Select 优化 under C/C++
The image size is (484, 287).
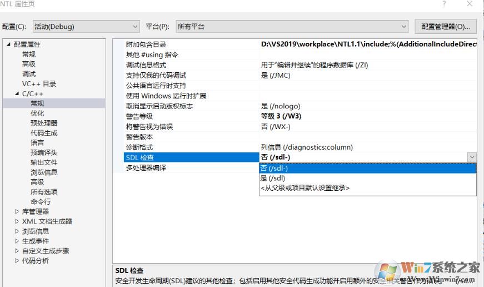tap(37, 113)
